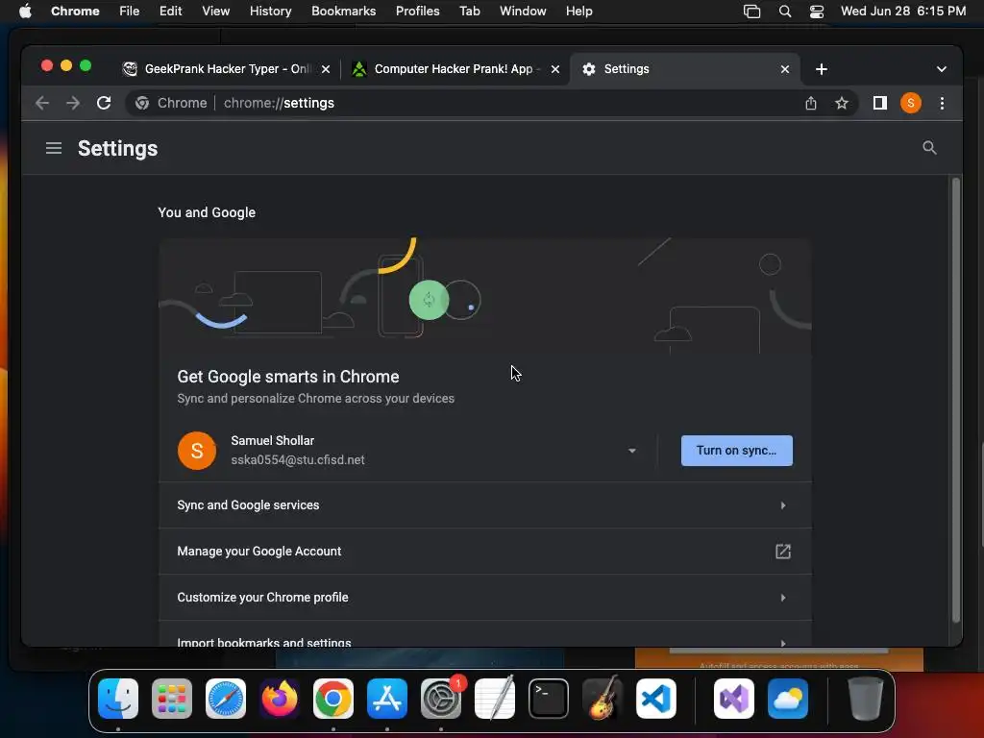Open Google Chrome from the Dock
Viewport: 984px width, 738px height.
coord(333,699)
